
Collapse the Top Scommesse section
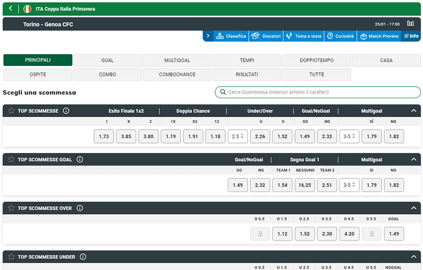coord(414,111)
